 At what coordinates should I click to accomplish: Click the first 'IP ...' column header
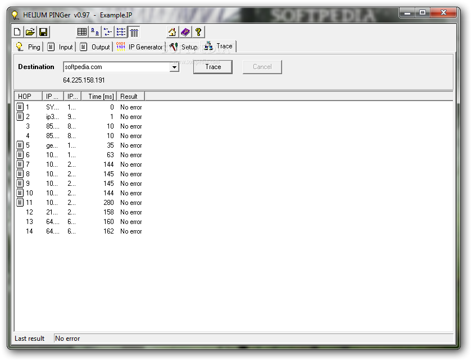coord(53,96)
